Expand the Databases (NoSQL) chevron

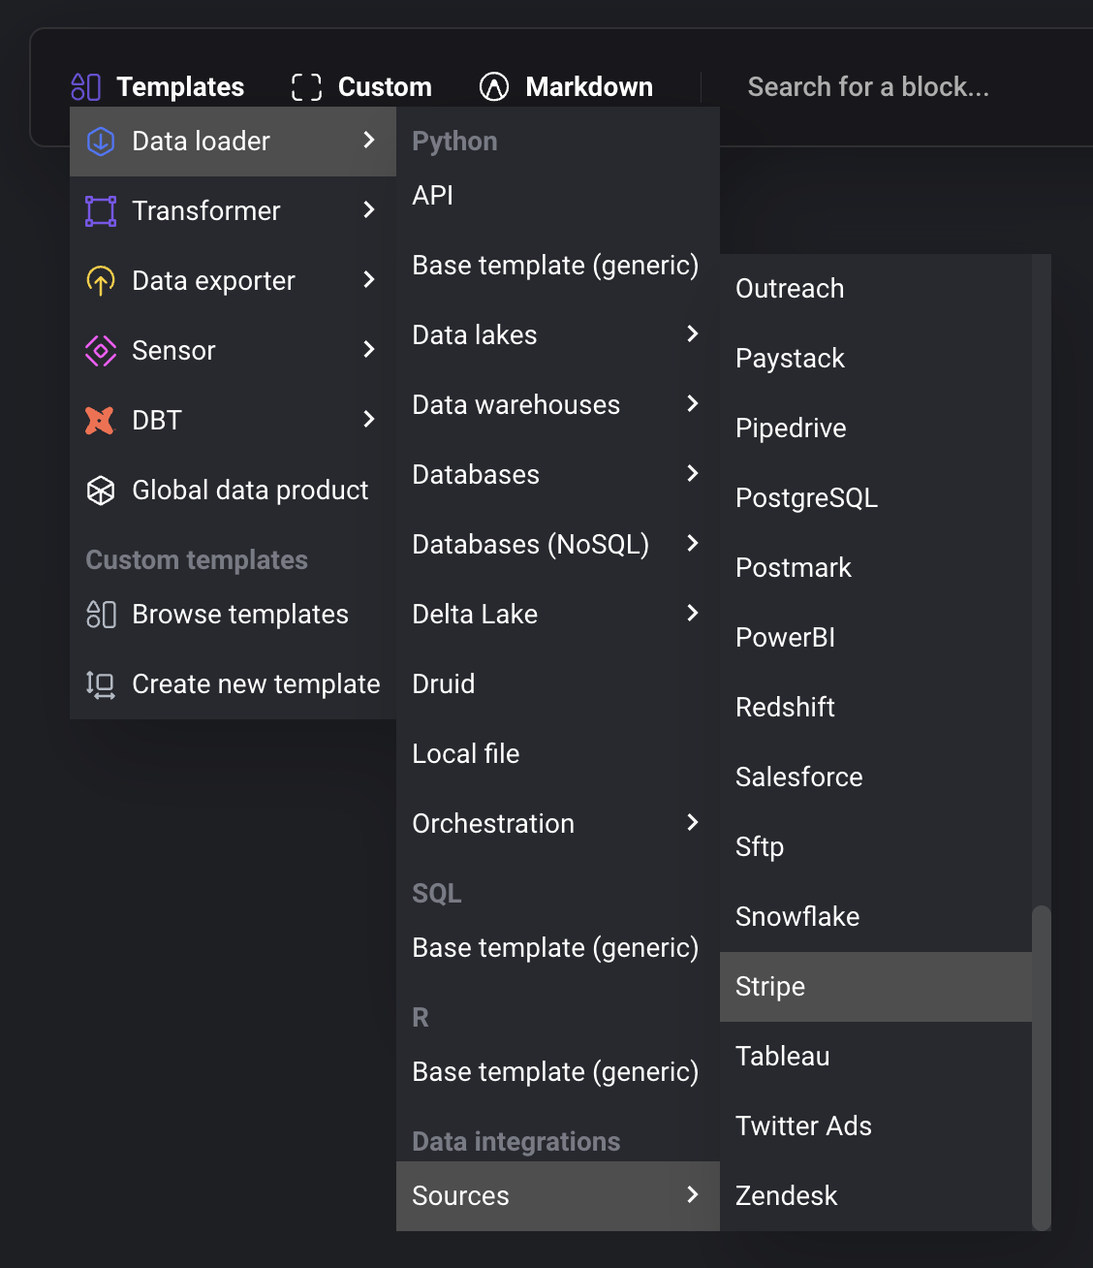(x=692, y=544)
